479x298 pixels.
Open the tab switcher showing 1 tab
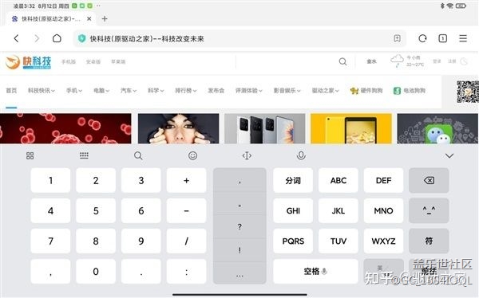[442, 38]
